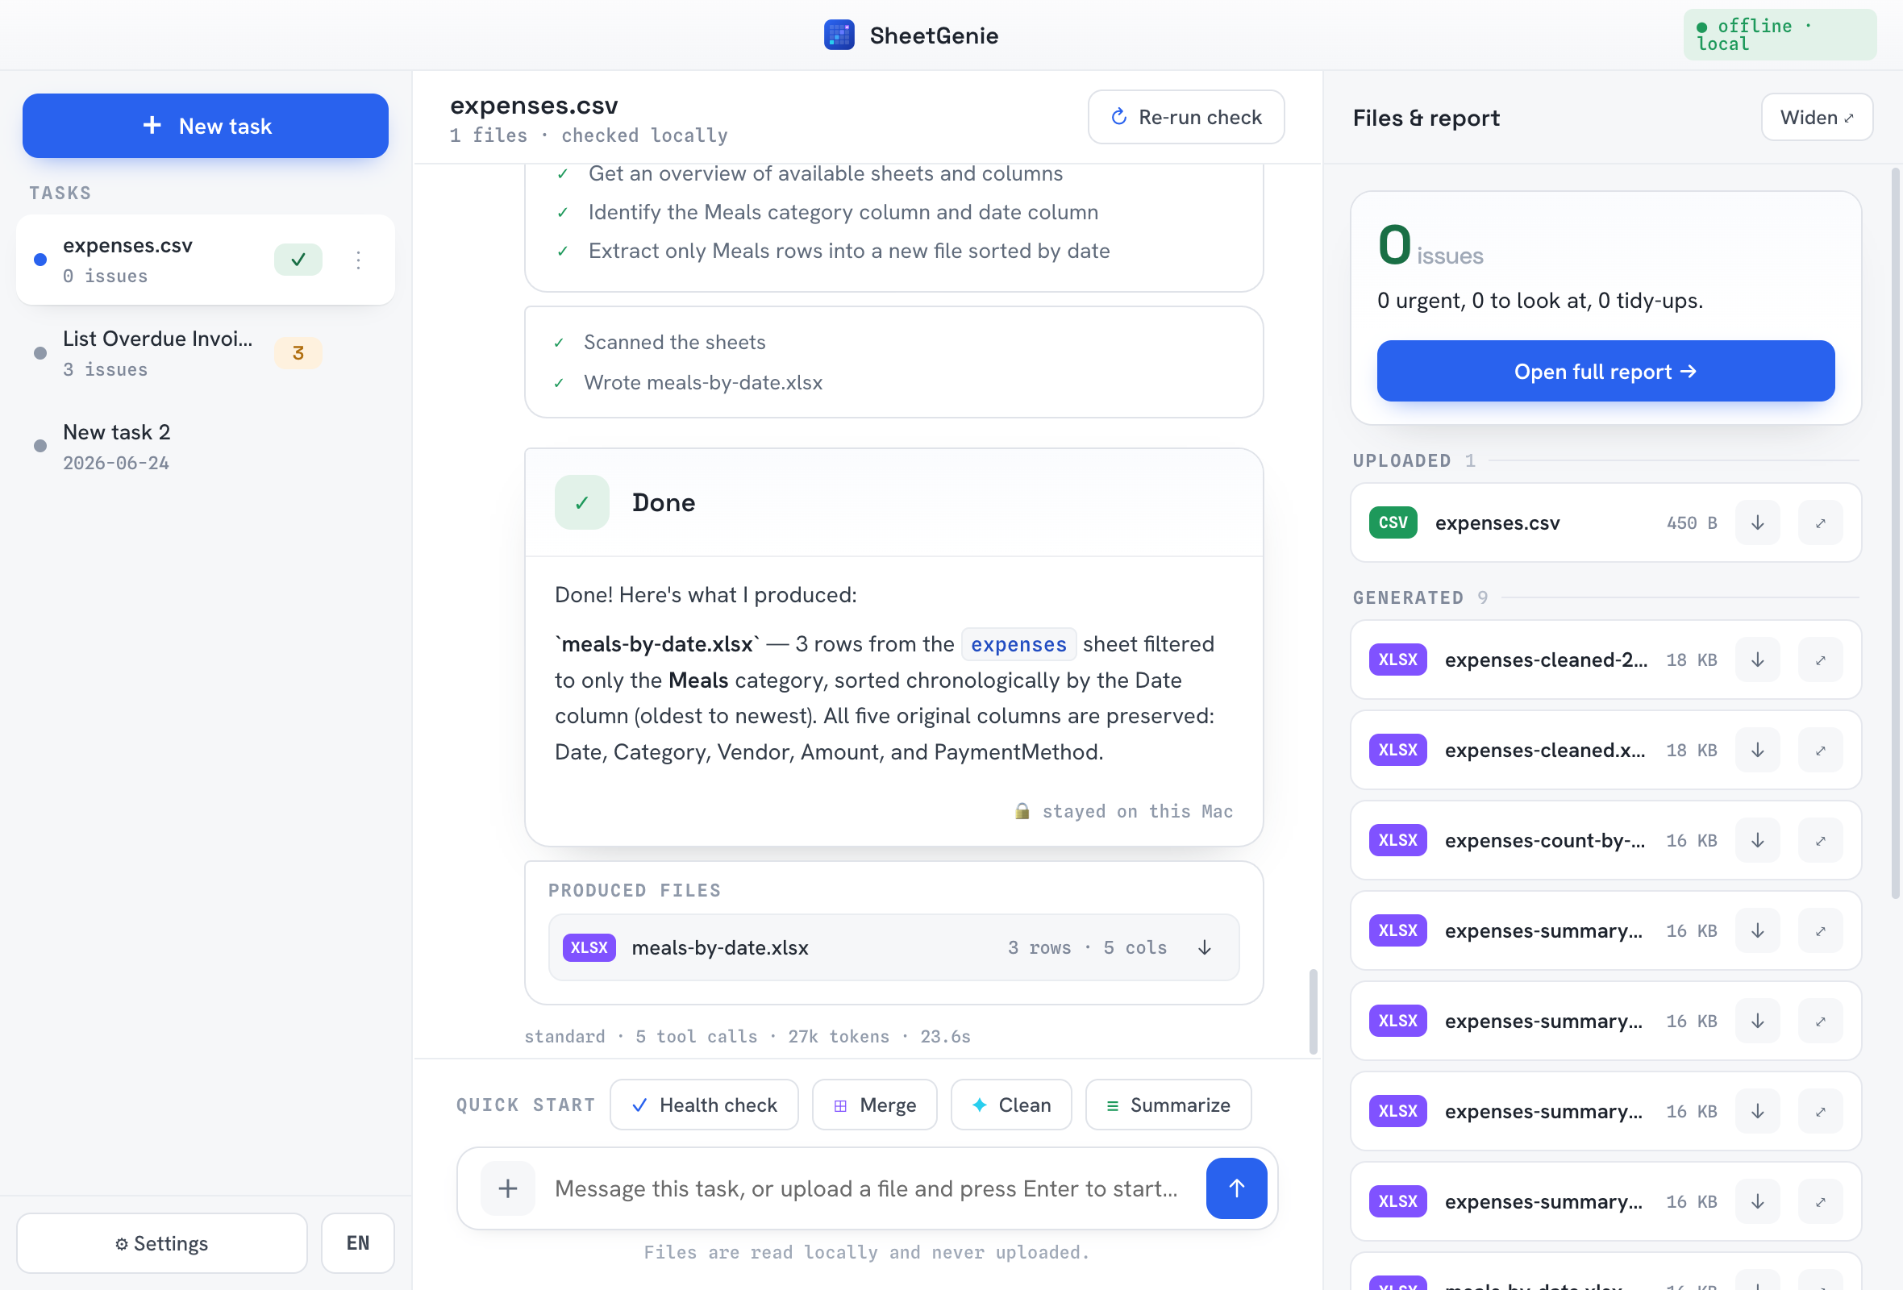Widen the Files & report panel
The height and width of the screenshot is (1290, 1903).
1817,117
